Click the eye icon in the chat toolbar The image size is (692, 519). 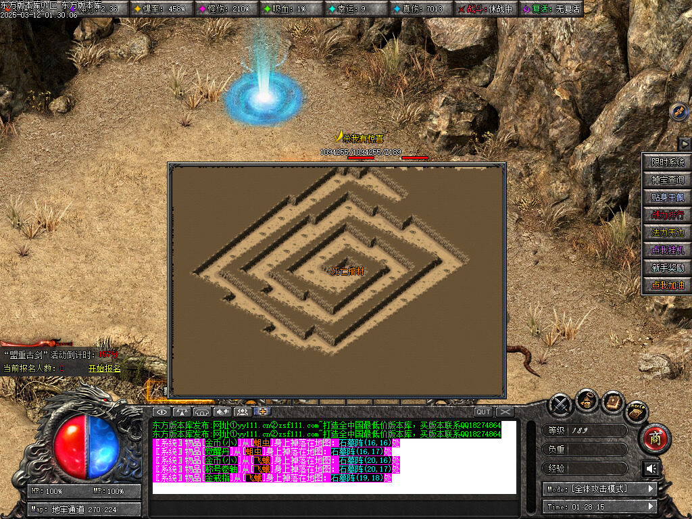[x=162, y=412]
